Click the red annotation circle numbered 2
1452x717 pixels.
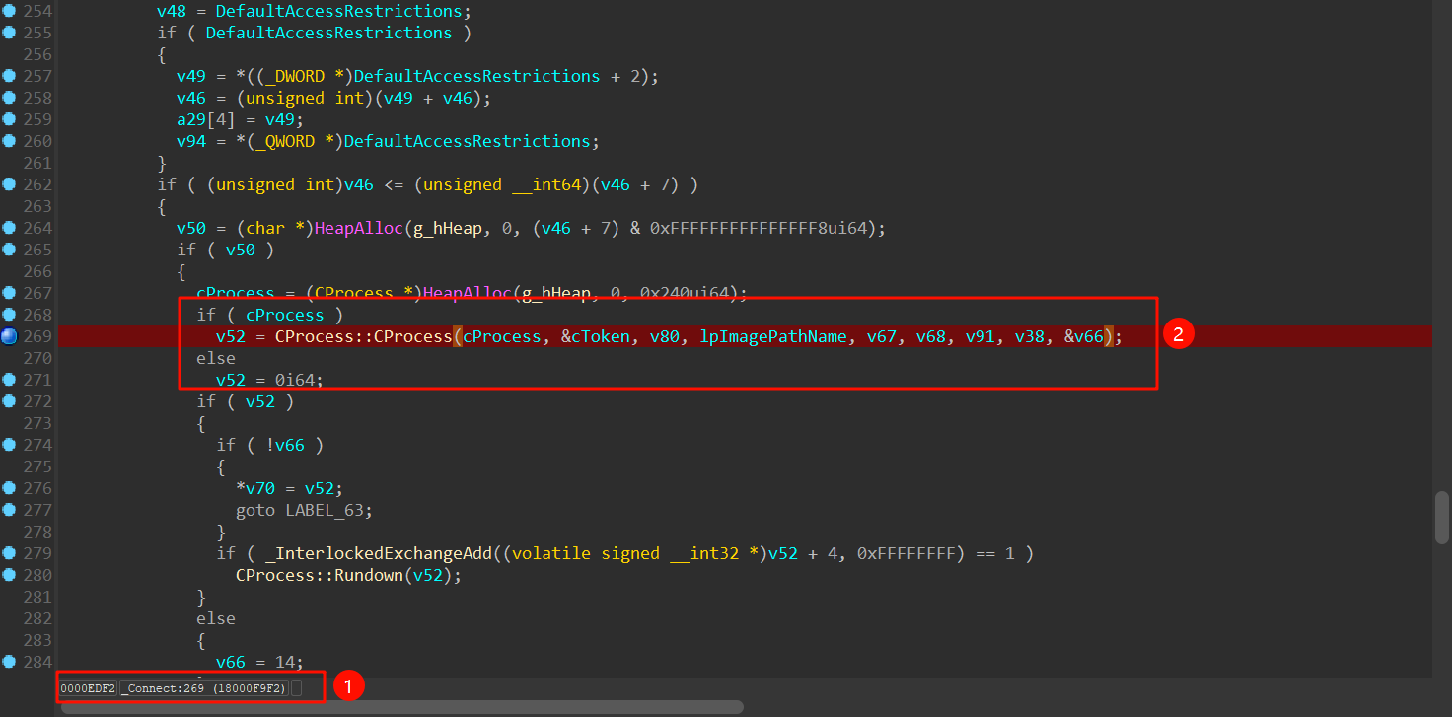(1177, 334)
